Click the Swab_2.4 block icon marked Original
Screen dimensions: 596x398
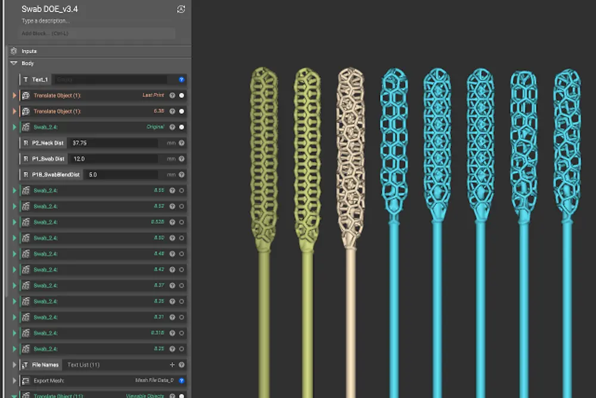click(26, 127)
